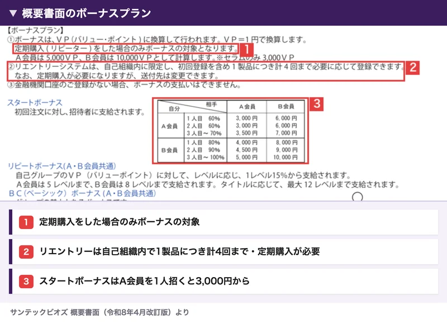This screenshot has height=324, width=447.
Task: Click the ③金融機関口座のご登録がない場合 sentence
Action: coord(123,85)
